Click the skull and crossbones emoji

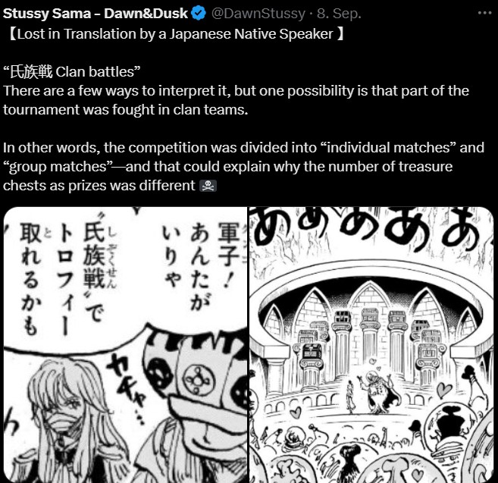click(208, 186)
